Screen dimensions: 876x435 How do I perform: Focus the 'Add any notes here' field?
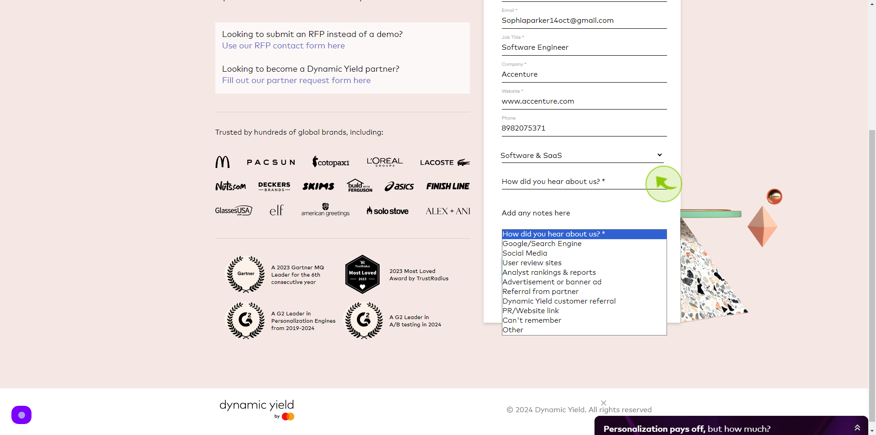(584, 213)
